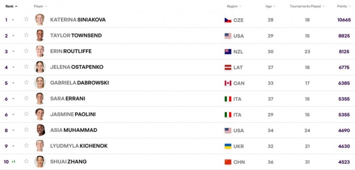Select the star icon for Shuai Zhang
Image resolution: width=355 pixels, height=170 pixels.
click(27, 161)
